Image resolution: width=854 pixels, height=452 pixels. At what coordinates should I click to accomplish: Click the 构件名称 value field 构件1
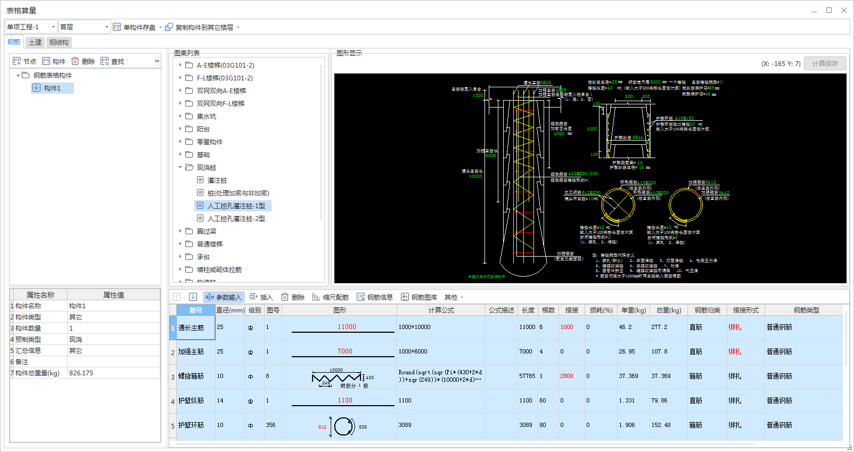pyautogui.click(x=113, y=306)
